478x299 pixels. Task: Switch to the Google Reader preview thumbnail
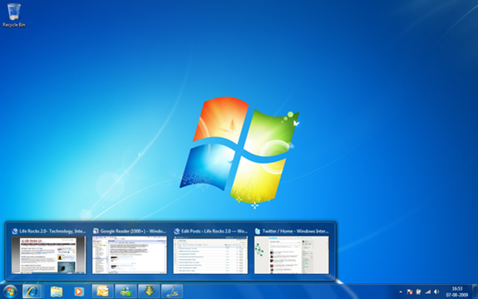pos(130,251)
